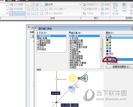Click the 恢复传统颜色(L) button

(x=120, y=67)
